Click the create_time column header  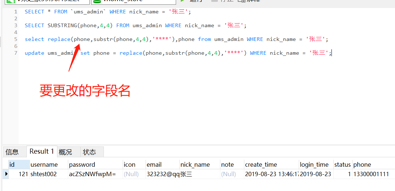pyautogui.click(x=271, y=165)
